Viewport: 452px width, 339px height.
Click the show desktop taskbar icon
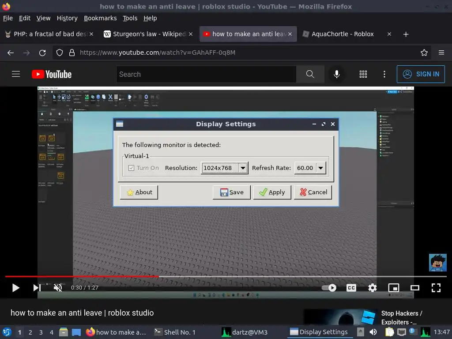(76, 332)
